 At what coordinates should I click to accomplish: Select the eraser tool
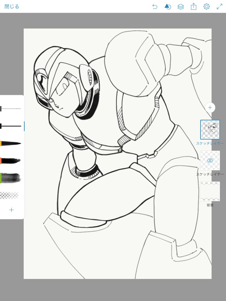9,195
